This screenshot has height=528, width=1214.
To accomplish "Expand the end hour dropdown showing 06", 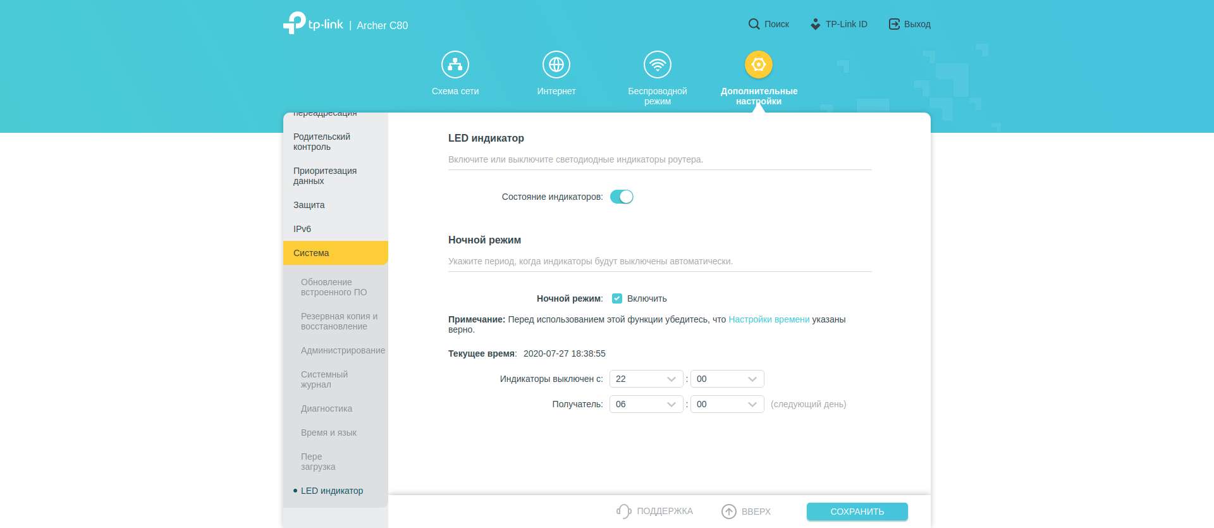I will click(x=646, y=404).
